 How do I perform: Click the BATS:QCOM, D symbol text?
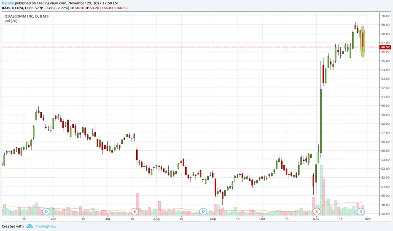click(14, 8)
